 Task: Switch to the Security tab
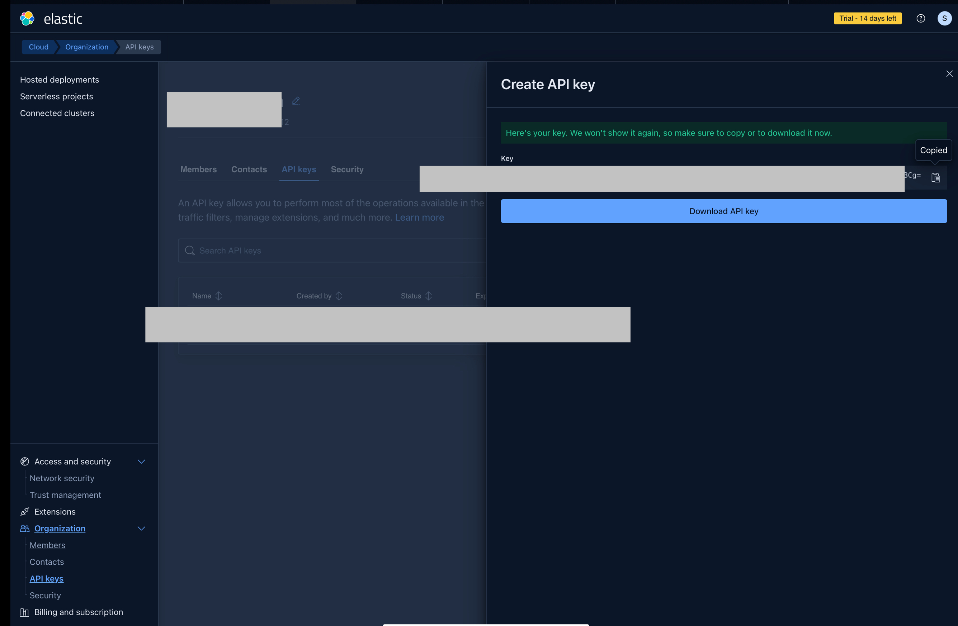[347, 169]
